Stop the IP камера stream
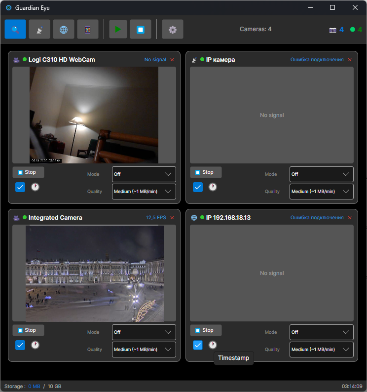Screen dimensions: 367x392 pos(206,172)
